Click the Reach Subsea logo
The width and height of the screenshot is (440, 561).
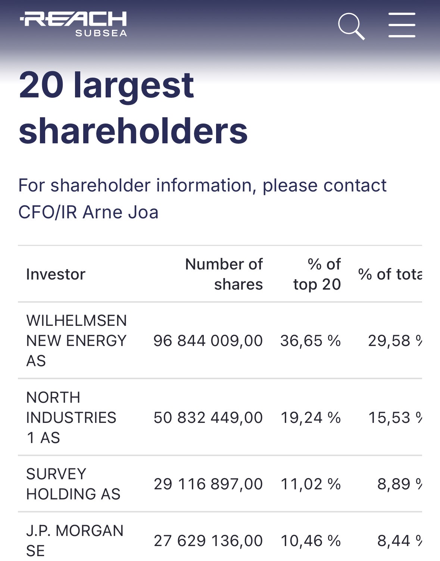click(x=74, y=24)
